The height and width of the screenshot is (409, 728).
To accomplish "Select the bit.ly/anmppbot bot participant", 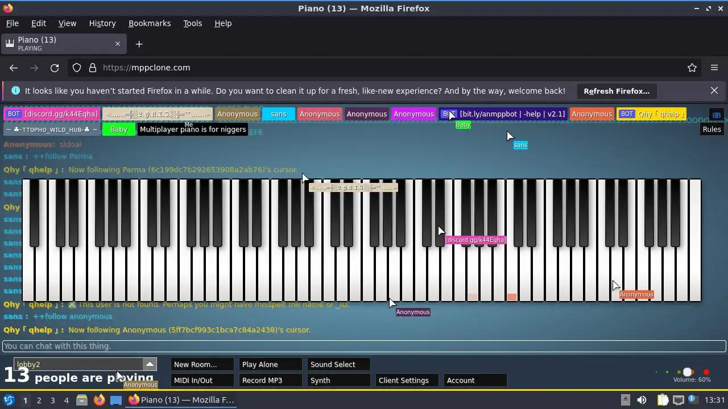I will [503, 114].
